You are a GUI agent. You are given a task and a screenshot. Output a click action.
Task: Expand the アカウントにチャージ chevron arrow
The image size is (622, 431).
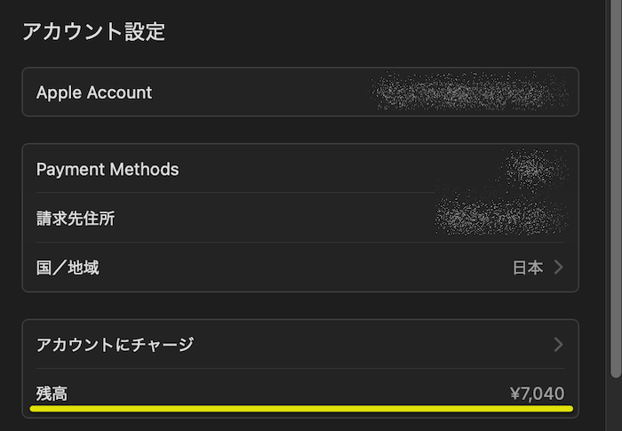(x=558, y=344)
